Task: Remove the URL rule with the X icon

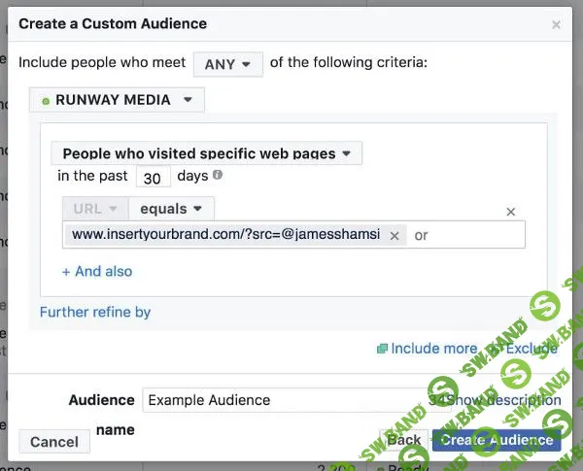Action: [x=511, y=212]
